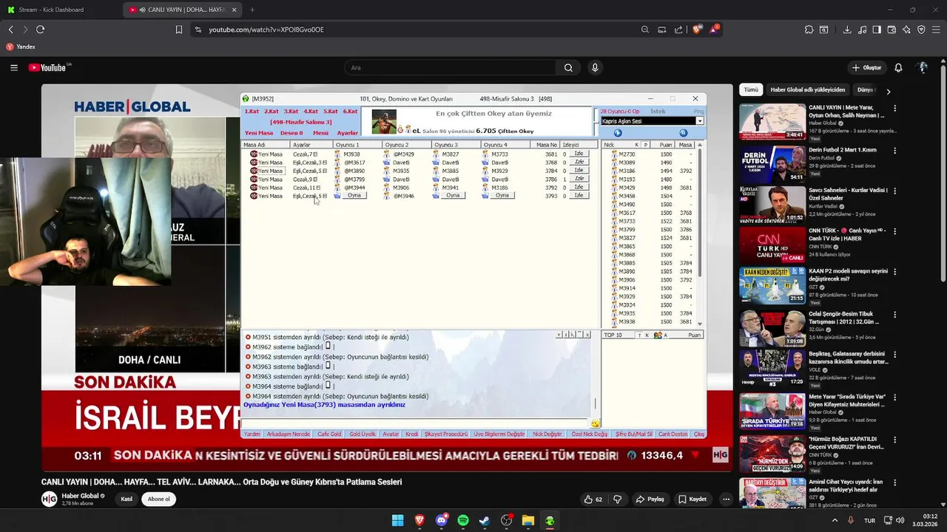The image size is (947, 532).
Task: Like the video with thumbs up
Action: click(593, 499)
